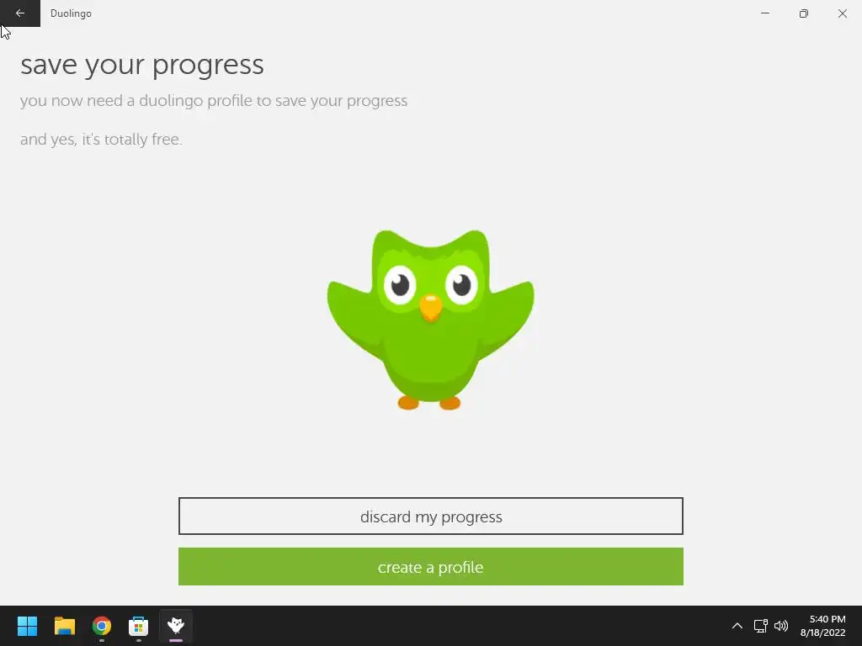Open the Windows Start menu

(x=27, y=626)
